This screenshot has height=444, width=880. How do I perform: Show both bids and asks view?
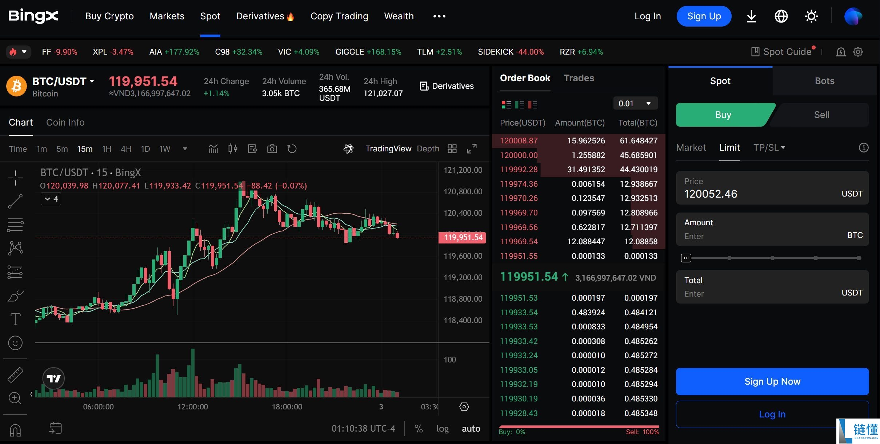506,105
